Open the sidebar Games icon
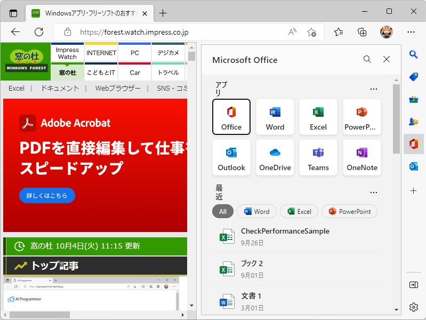426x320 pixels. pos(414,122)
